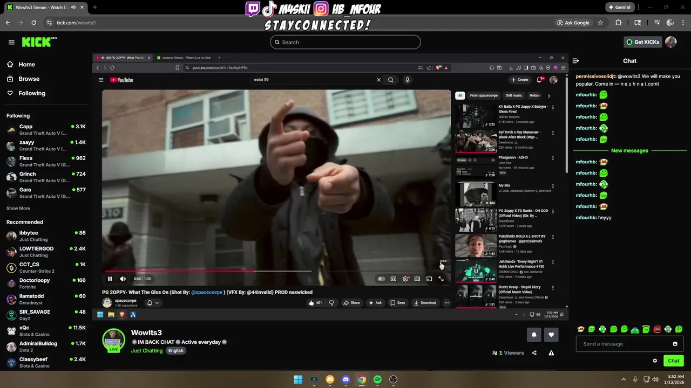Toggle YouTube autoplay switch
The image size is (691, 388).
tap(381, 279)
